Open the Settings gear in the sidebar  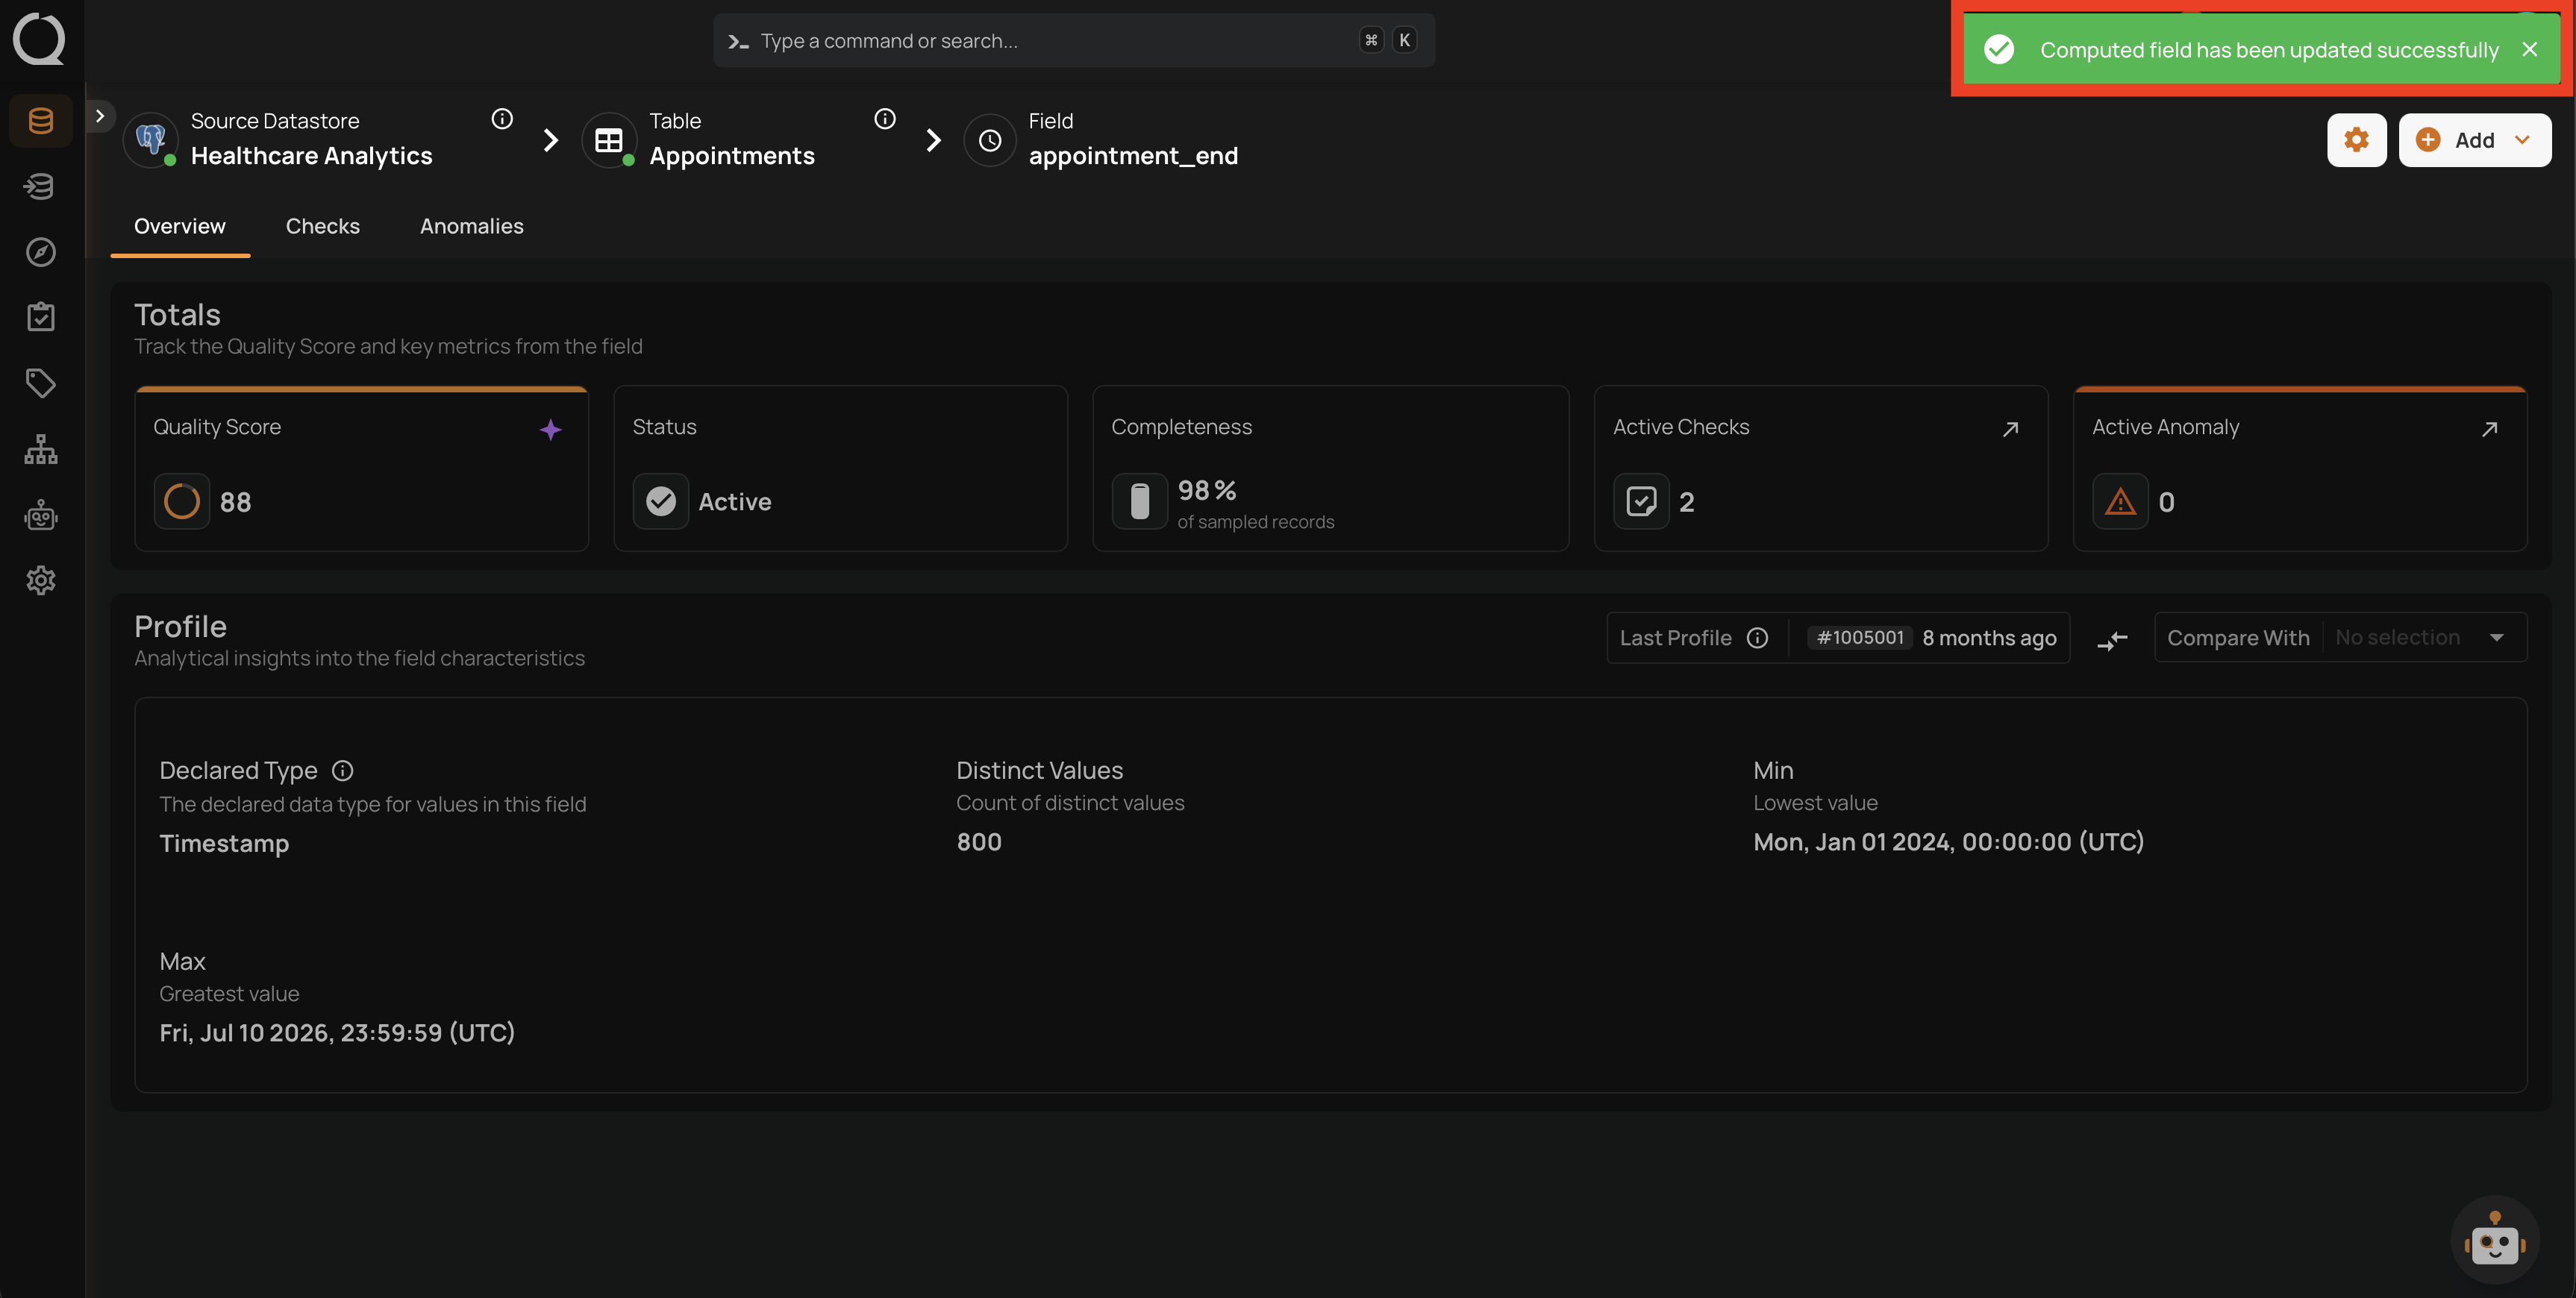41,580
